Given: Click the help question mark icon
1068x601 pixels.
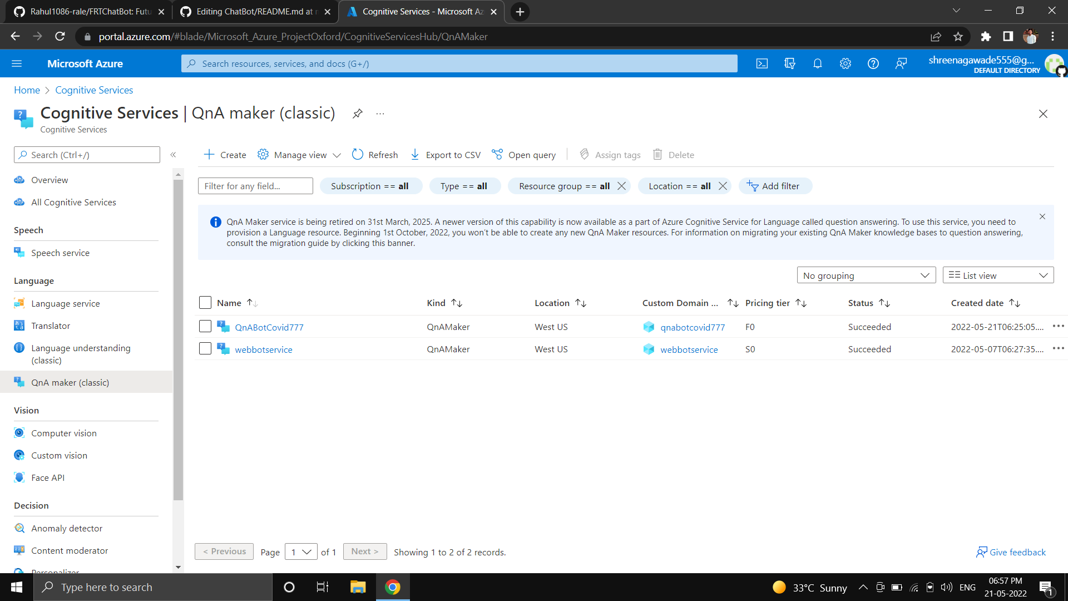Looking at the screenshot, I should click(873, 63).
